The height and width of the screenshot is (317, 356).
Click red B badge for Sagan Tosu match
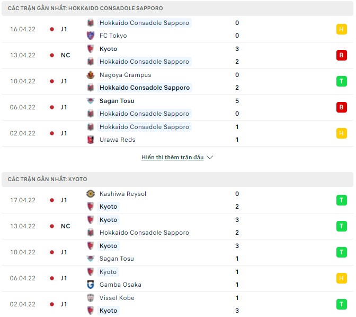(341, 107)
